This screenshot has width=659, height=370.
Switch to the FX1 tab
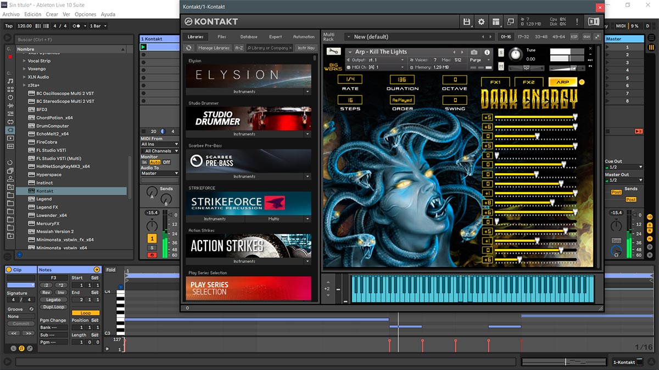tap(495, 82)
